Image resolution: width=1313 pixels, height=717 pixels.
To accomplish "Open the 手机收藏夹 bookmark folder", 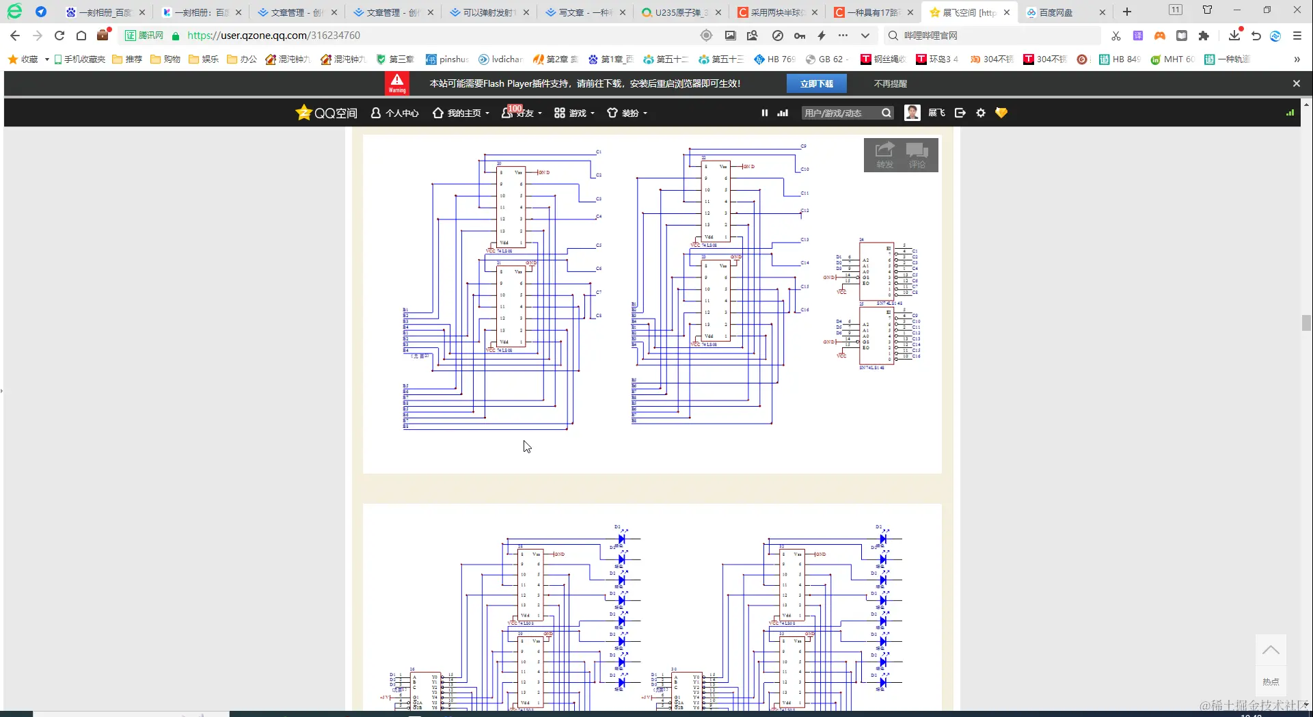I will pyautogui.click(x=79, y=59).
